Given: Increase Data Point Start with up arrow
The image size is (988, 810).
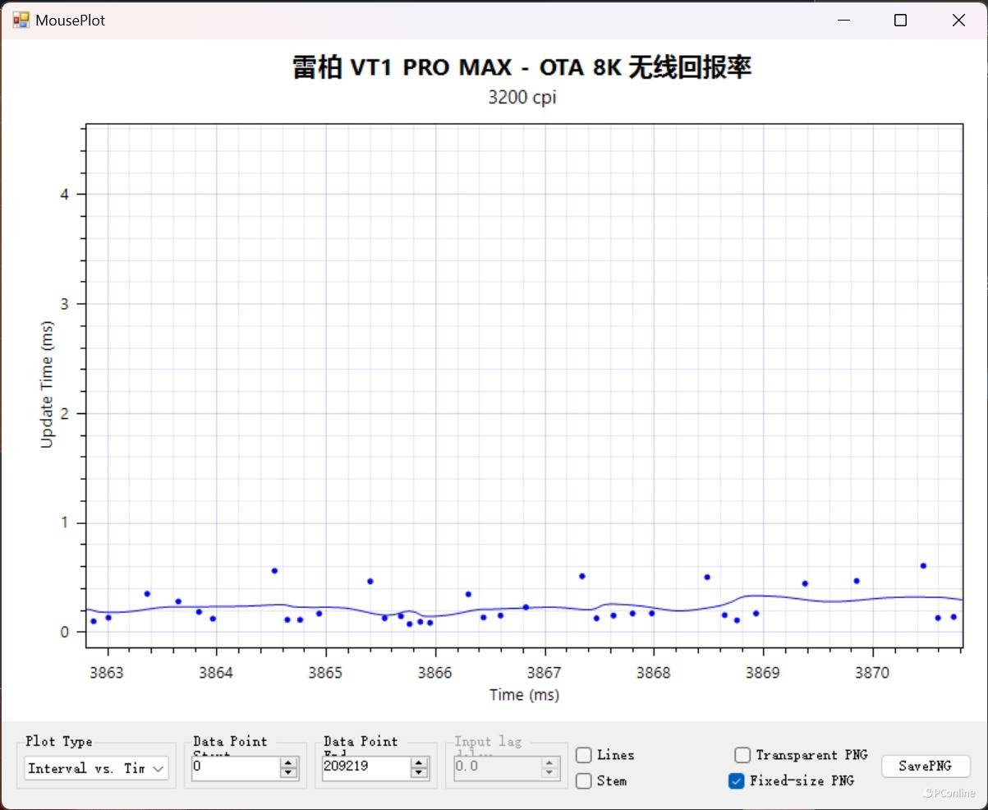Looking at the screenshot, I should click(x=288, y=762).
